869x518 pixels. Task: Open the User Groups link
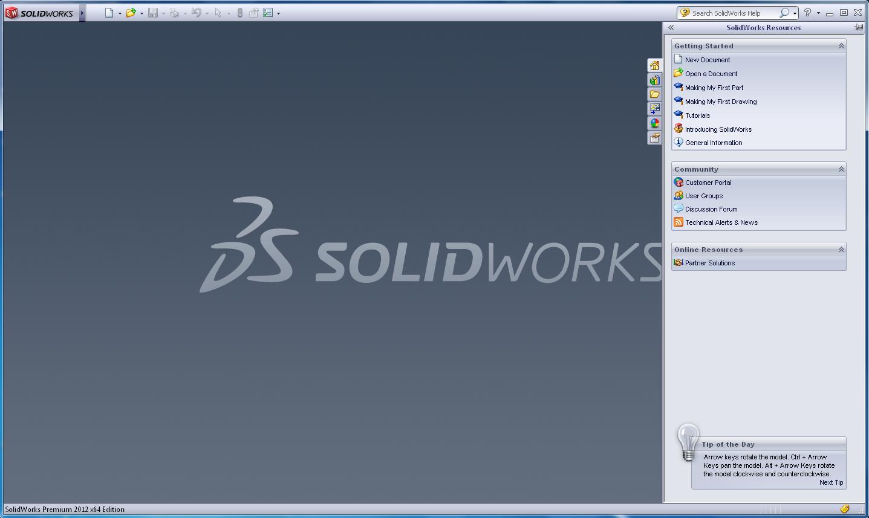click(x=704, y=196)
